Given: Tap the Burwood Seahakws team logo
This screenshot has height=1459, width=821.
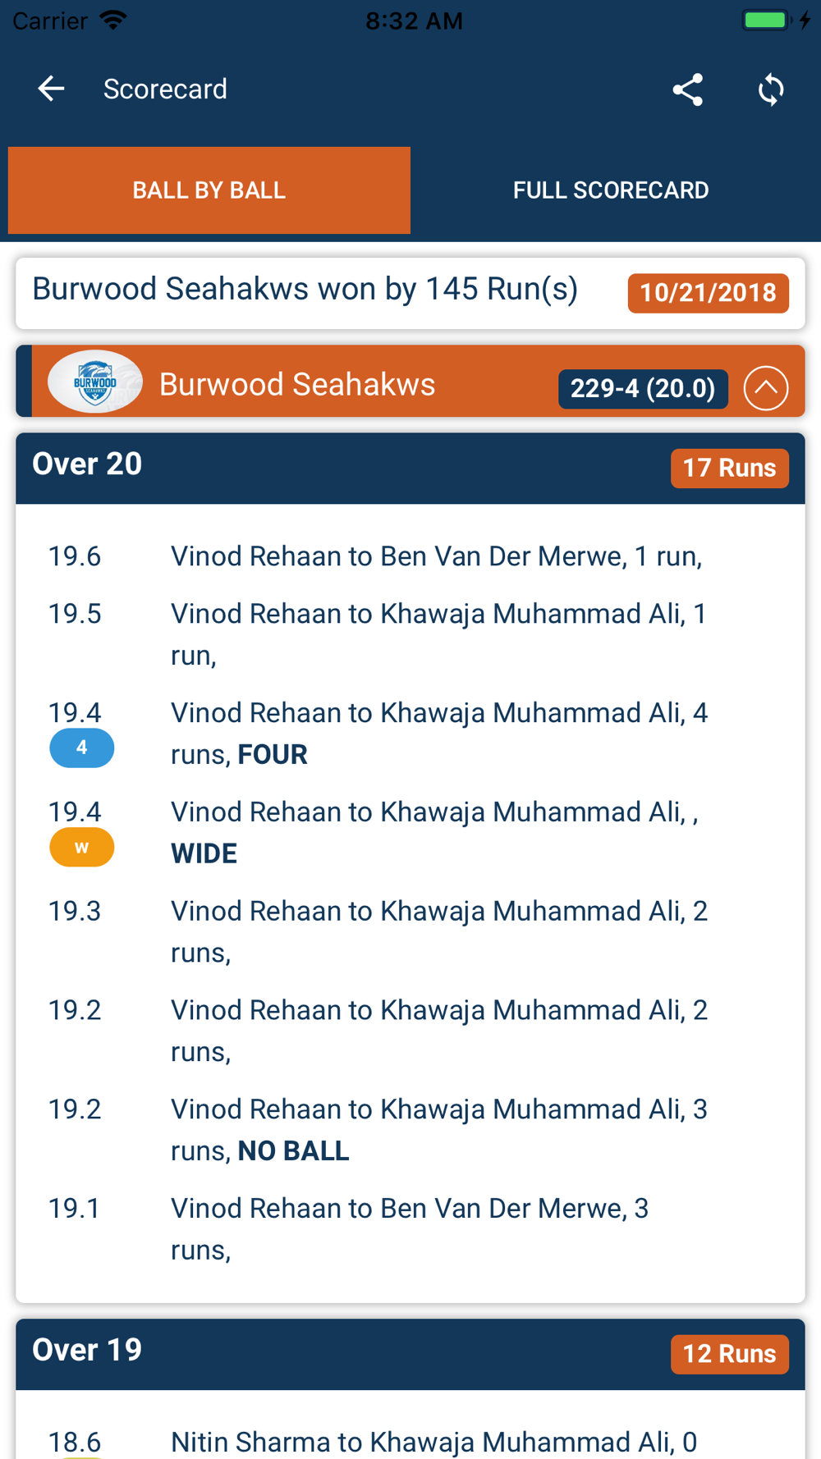Looking at the screenshot, I should (95, 382).
